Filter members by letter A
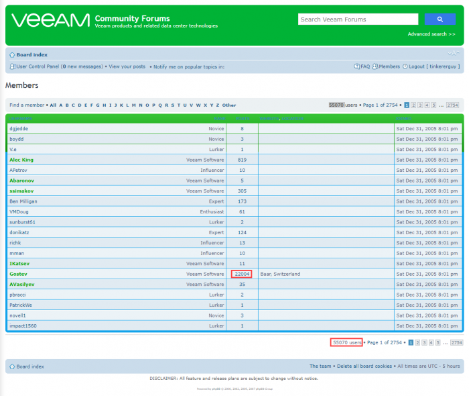 tap(61, 105)
